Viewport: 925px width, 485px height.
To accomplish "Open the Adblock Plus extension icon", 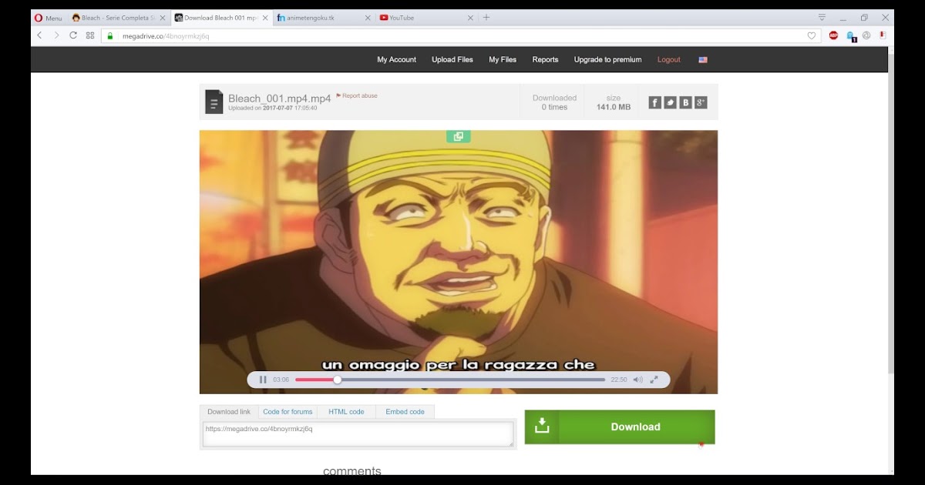I will (x=833, y=35).
